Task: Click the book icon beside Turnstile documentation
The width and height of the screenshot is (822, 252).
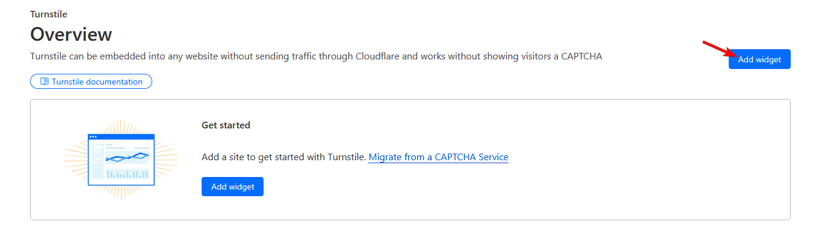Action: pyautogui.click(x=44, y=82)
